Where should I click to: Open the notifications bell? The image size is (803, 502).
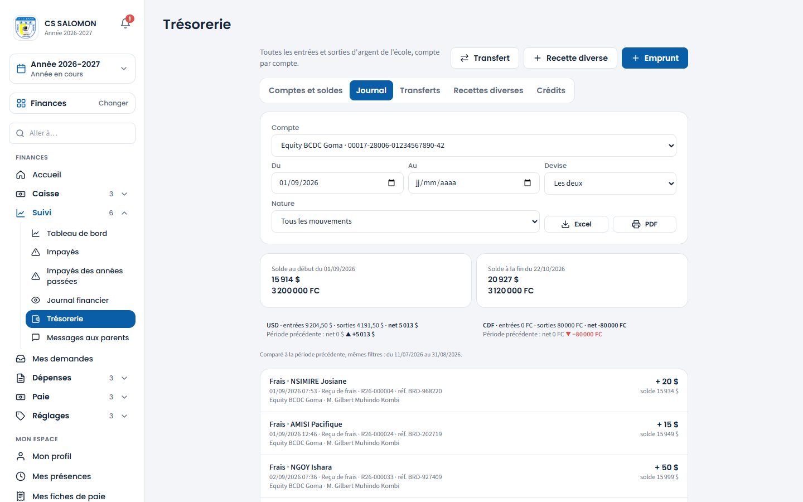click(x=125, y=23)
